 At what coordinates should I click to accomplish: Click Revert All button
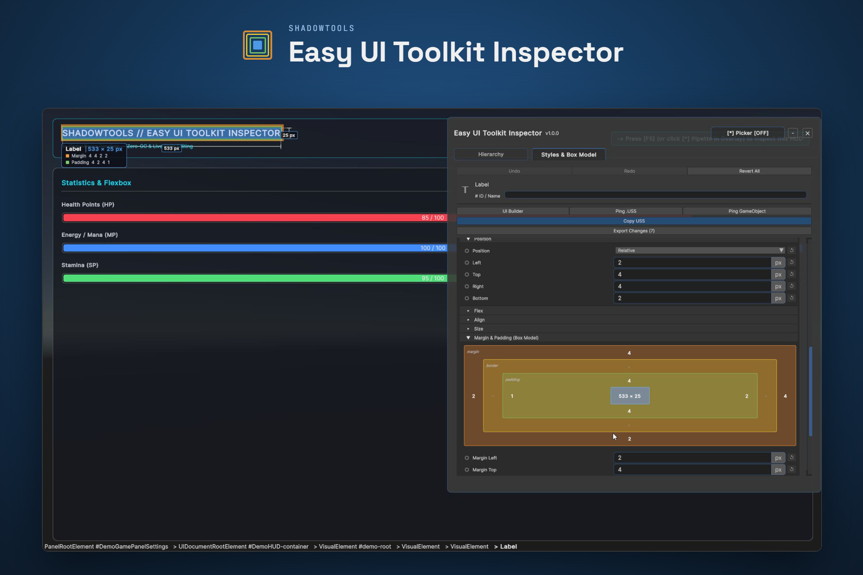[x=749, y=171]
